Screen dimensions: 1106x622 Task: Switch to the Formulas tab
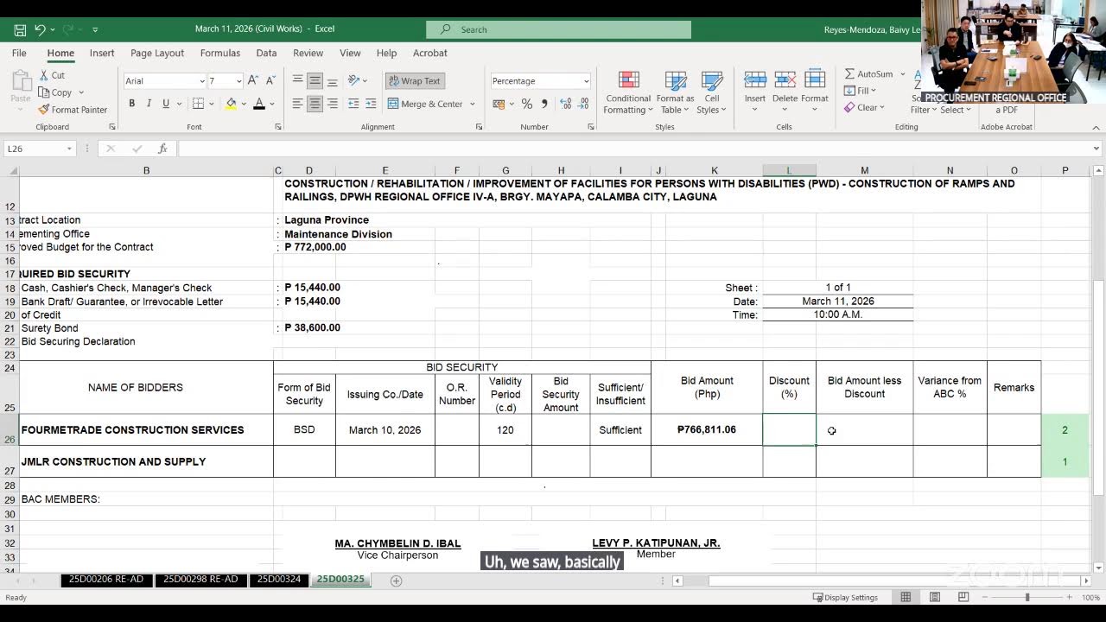pos(220,53)
